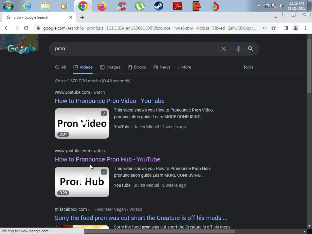The image size is (312, 234).
Task: Open 'Sorry the food pron was cut short' link
Action: [141, 218]
